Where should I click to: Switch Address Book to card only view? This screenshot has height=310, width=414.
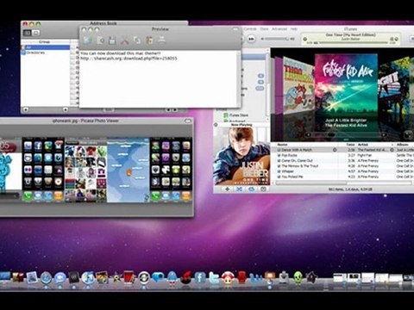point(35,33)
